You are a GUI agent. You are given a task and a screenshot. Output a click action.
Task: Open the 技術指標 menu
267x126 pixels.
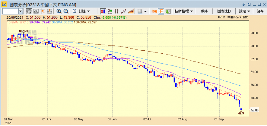point(184,11)
